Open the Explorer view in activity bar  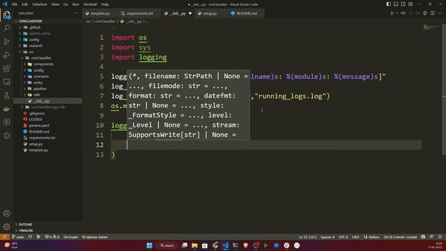coord(6,15)
